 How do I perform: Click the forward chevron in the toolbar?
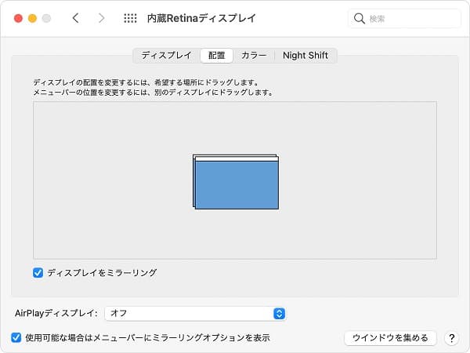point(101,18)
